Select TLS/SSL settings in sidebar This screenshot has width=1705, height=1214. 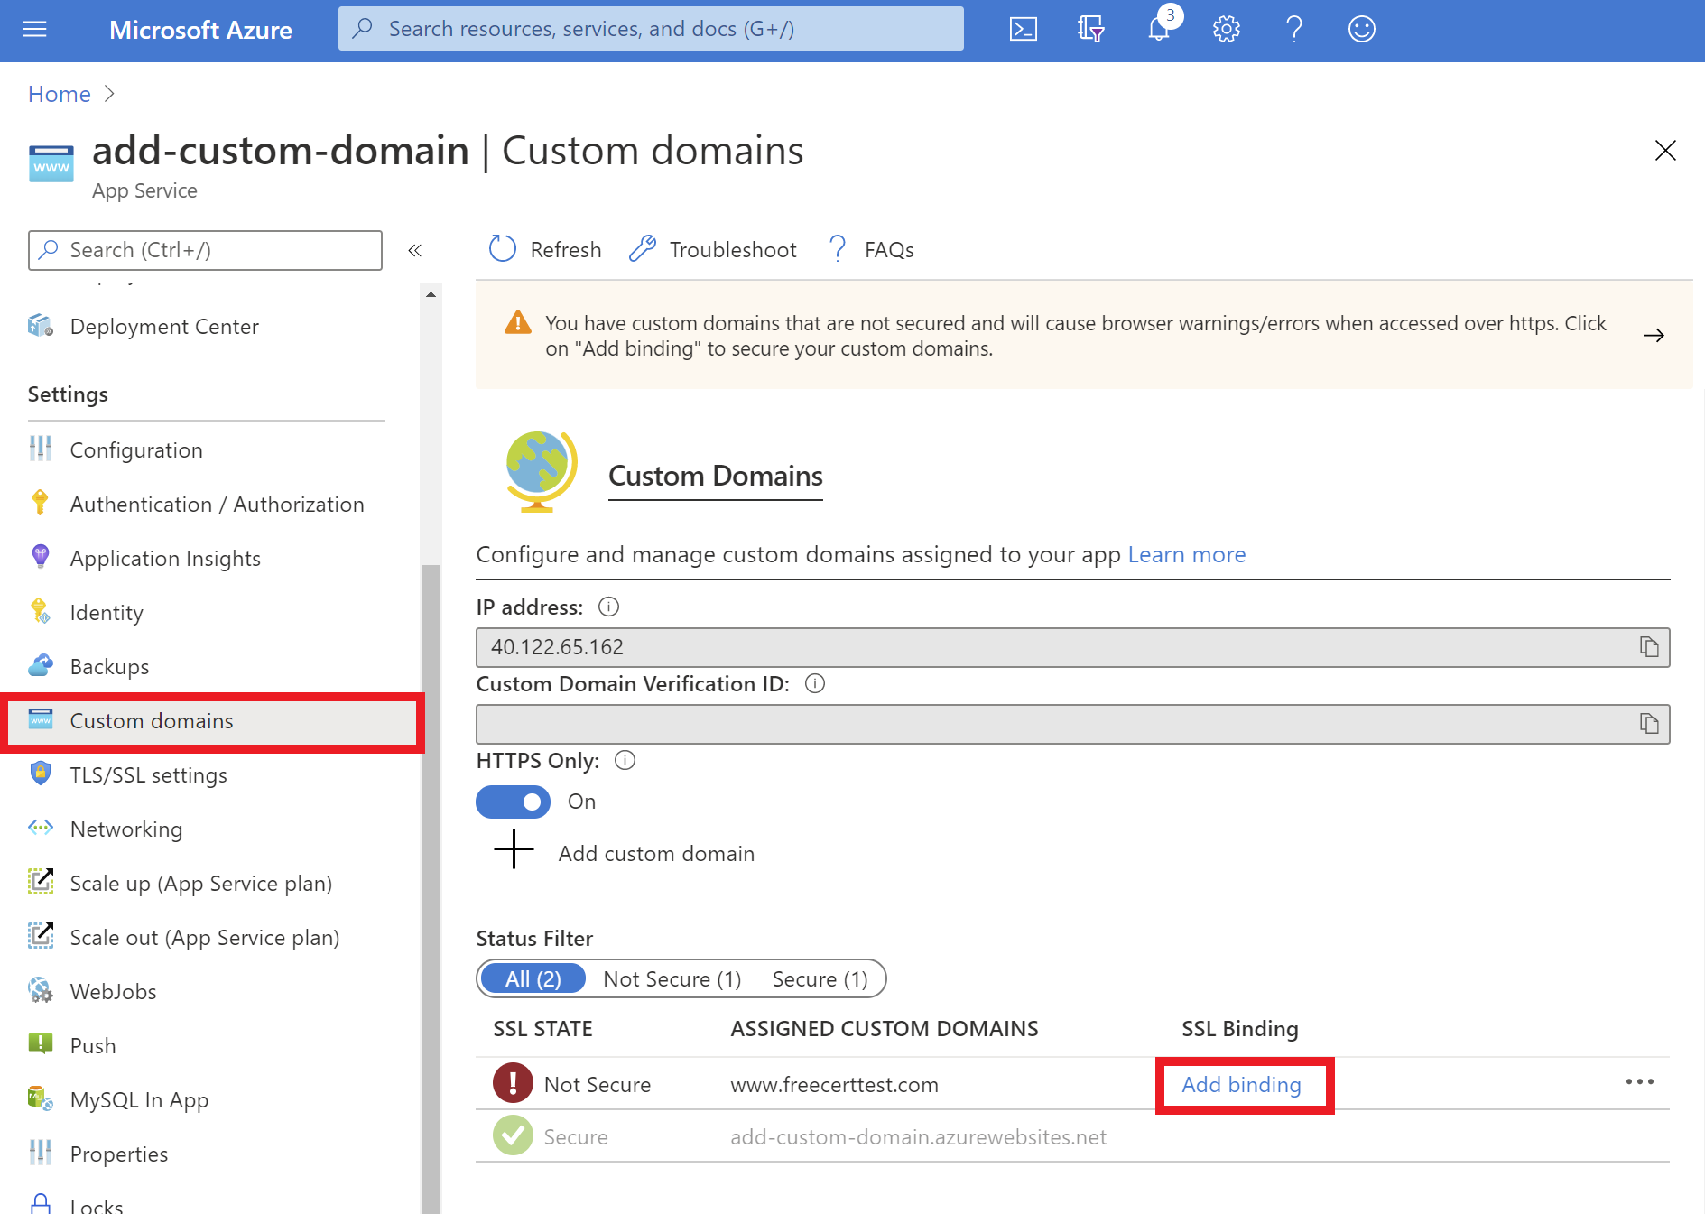[x=148, y=774]
